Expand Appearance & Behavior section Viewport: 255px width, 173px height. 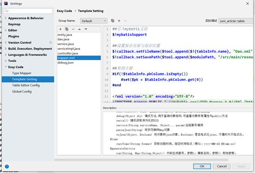[6, 18]
